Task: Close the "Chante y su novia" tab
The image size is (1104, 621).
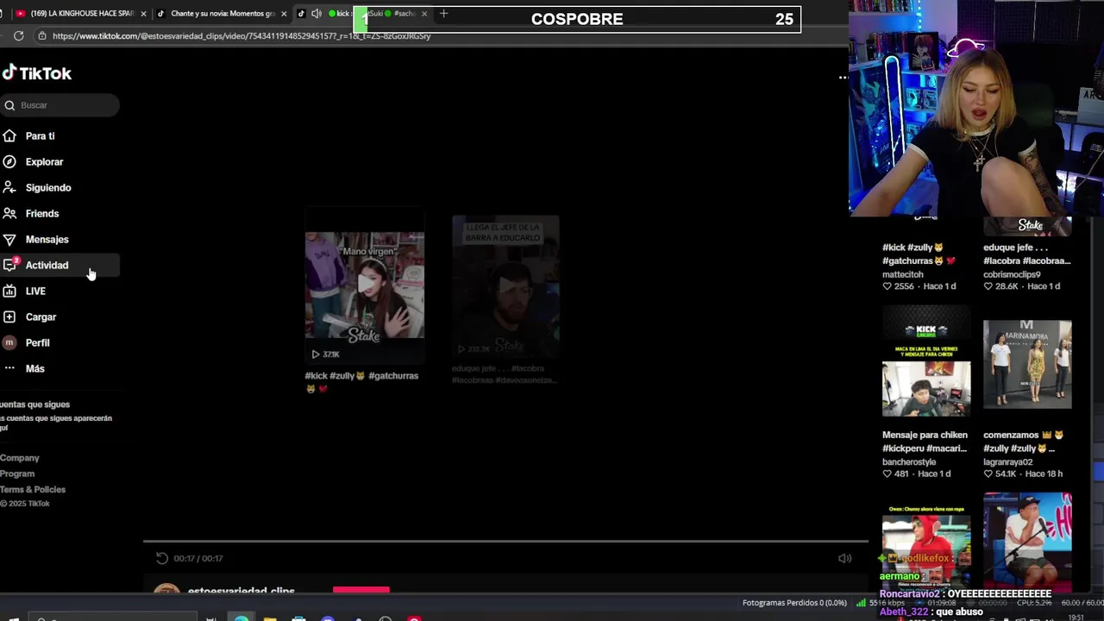Action: (x=284, y=14)
